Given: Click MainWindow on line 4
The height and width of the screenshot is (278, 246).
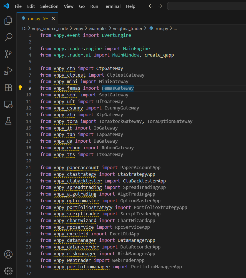Looking at the screenshot, I should (126, 55).
